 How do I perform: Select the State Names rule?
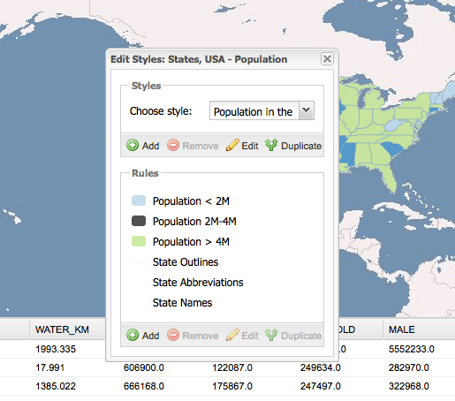click(182, 303)
